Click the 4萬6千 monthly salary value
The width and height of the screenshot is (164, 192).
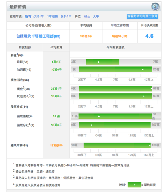56,62
